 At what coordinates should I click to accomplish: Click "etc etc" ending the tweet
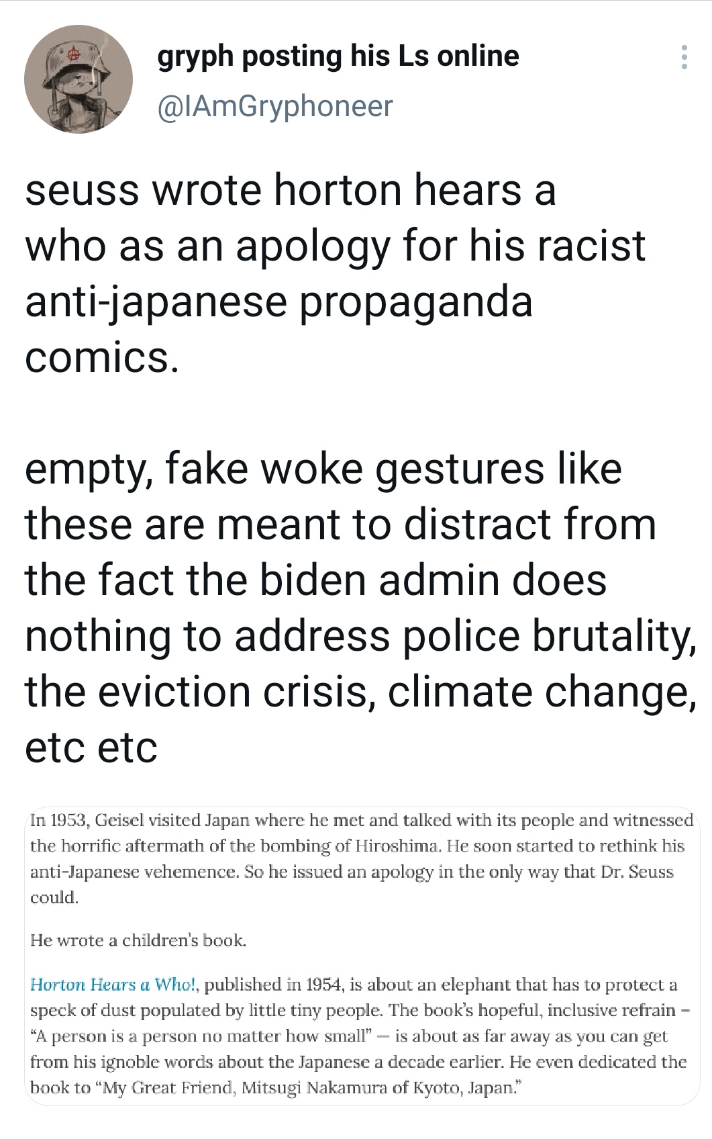[x=91, y=747]
